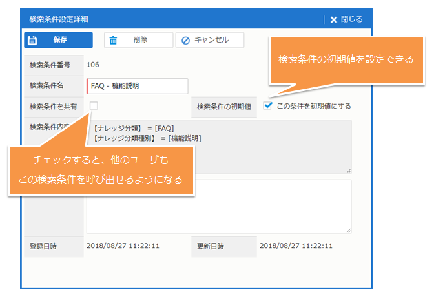Screen dimensions: 434x294
Task: Grab resize handle of empty white text area
Action: [349, 230]
